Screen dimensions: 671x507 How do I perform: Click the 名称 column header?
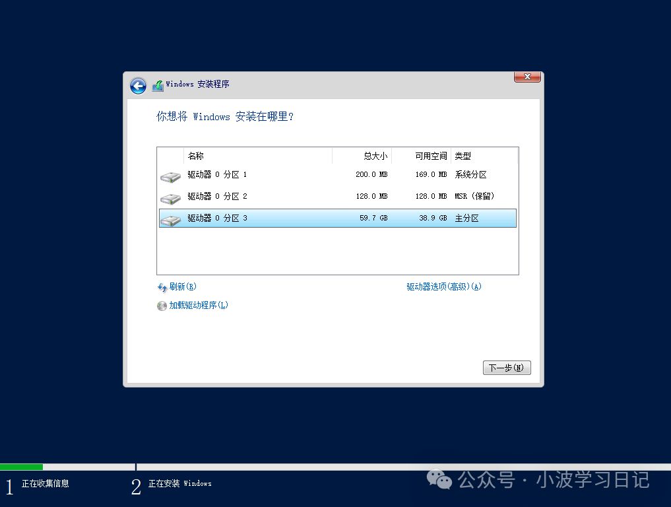(196, 156)
